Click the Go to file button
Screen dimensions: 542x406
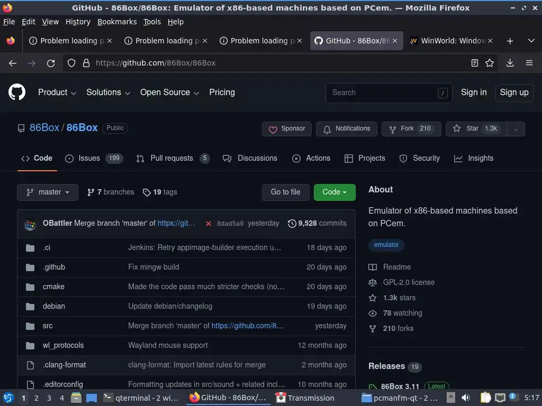click(x=285, y=192)
